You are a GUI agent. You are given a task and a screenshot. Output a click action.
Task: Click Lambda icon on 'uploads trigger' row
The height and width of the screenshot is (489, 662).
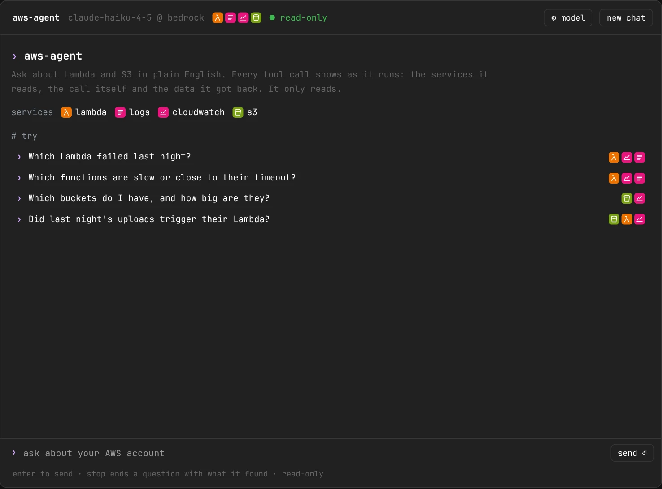[627, 219]
